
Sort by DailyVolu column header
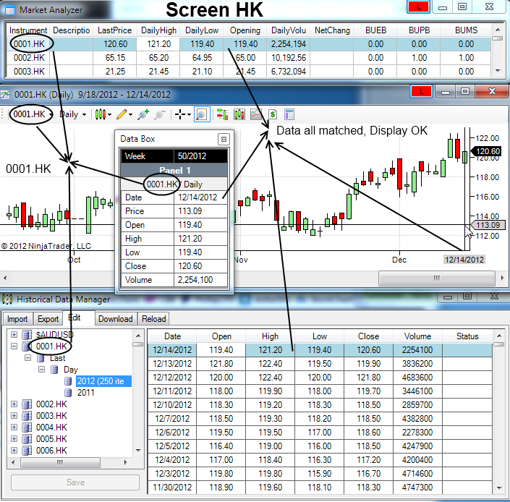click(x=289, y=30)
